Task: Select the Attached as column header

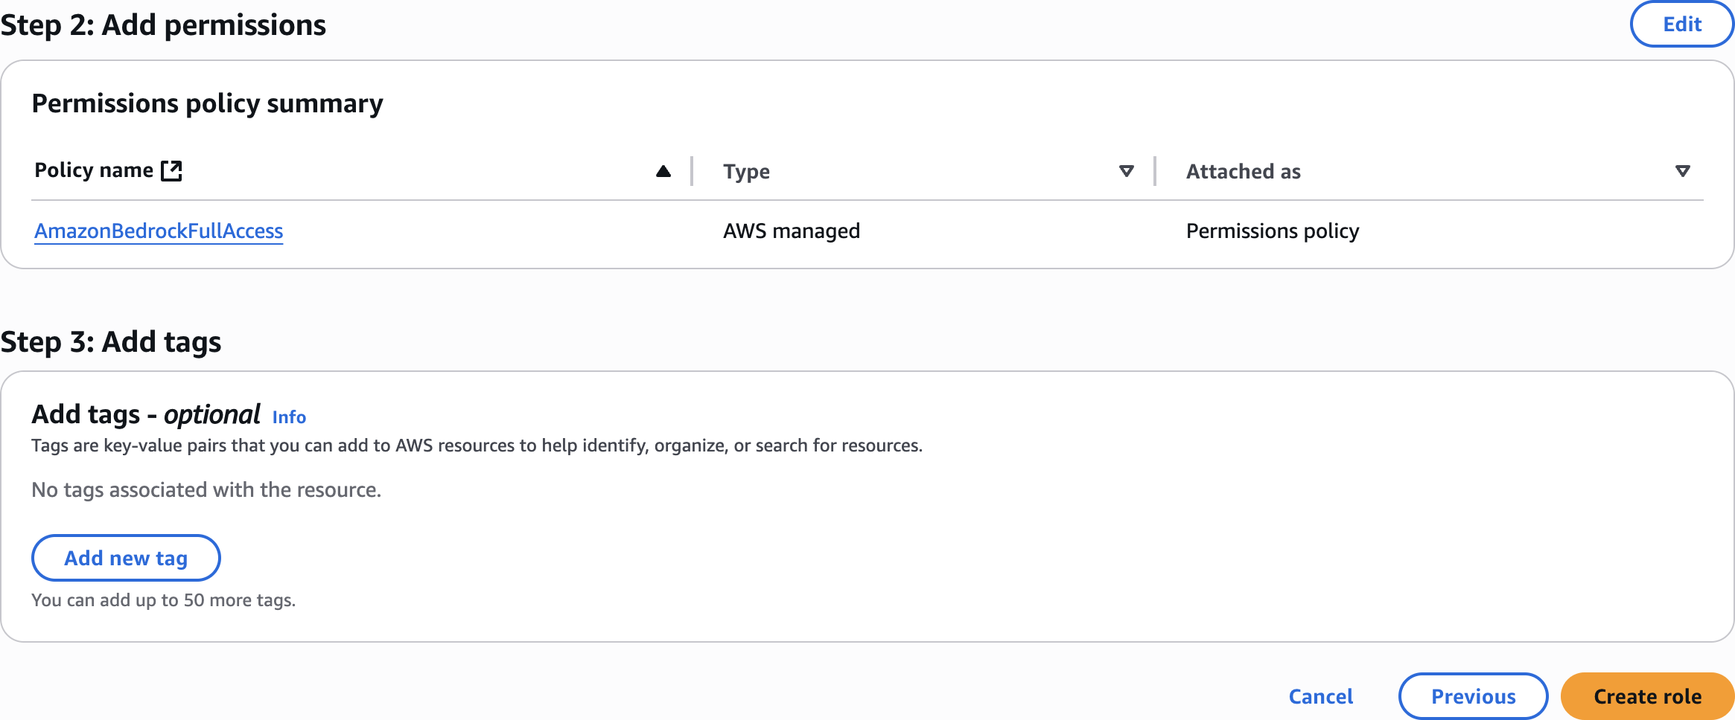Action: (x=1243, y=172)
